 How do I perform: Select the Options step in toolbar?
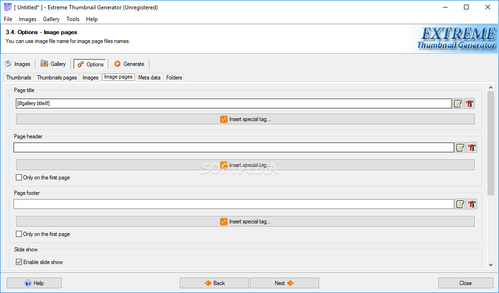pos(90,64)
